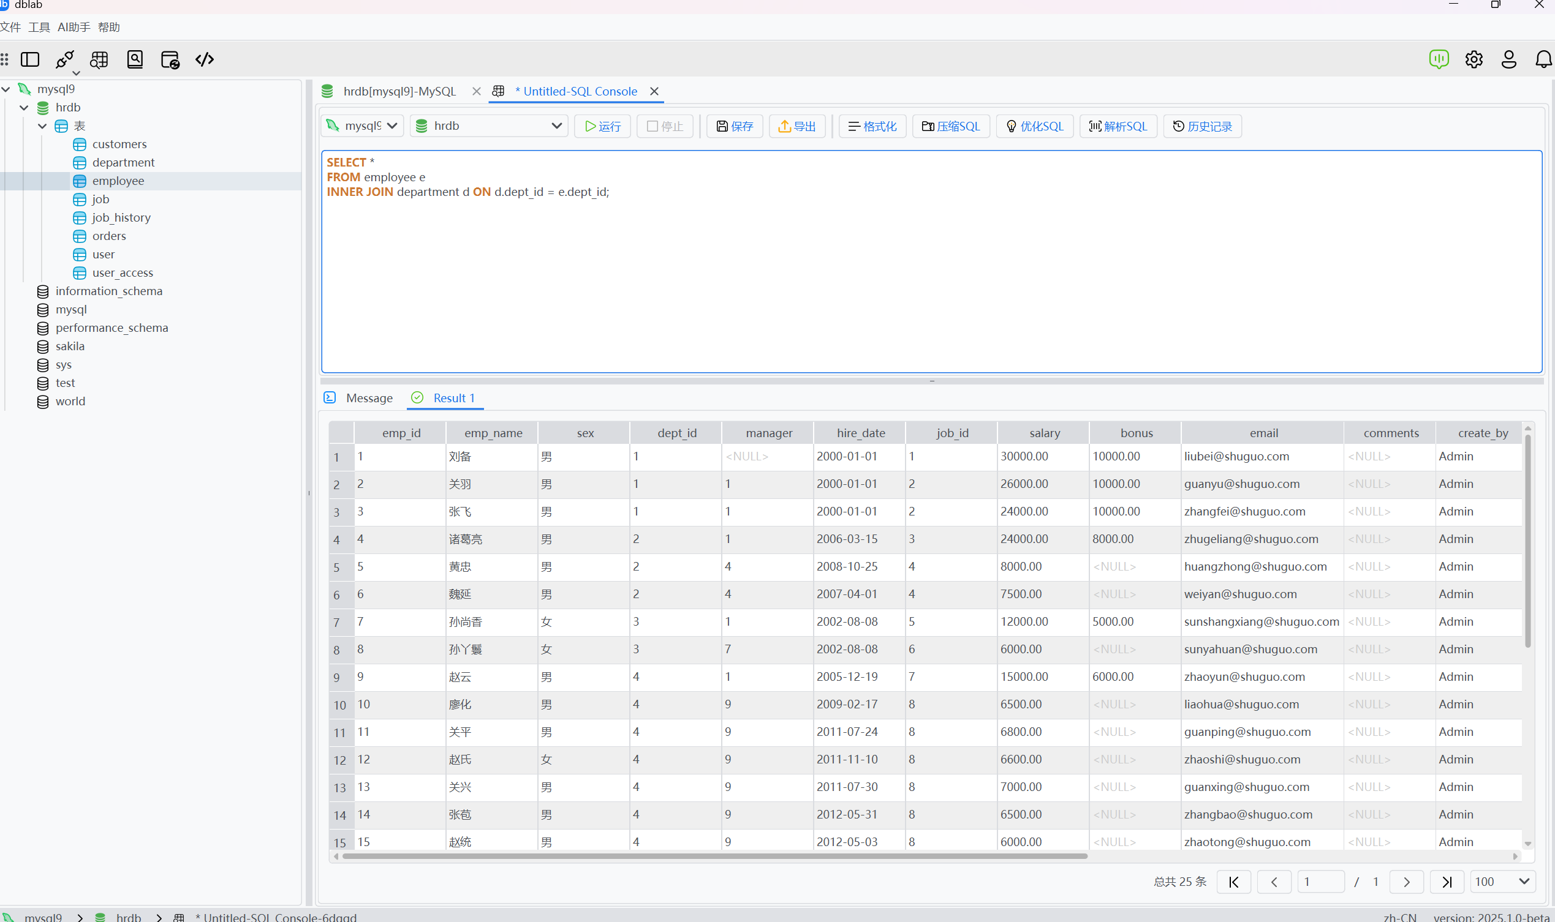The width and height of the screenshot is (1555, 922).
Task: Click the page number input field
Action: (x=1320, y=882)
